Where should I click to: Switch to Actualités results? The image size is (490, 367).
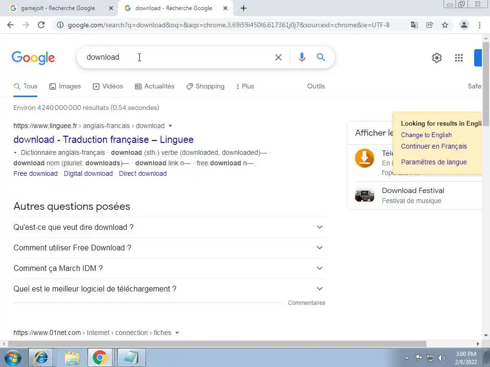pos(155,86)
